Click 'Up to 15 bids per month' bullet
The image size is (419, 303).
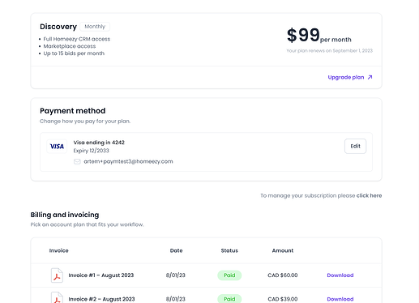point(74,53)
